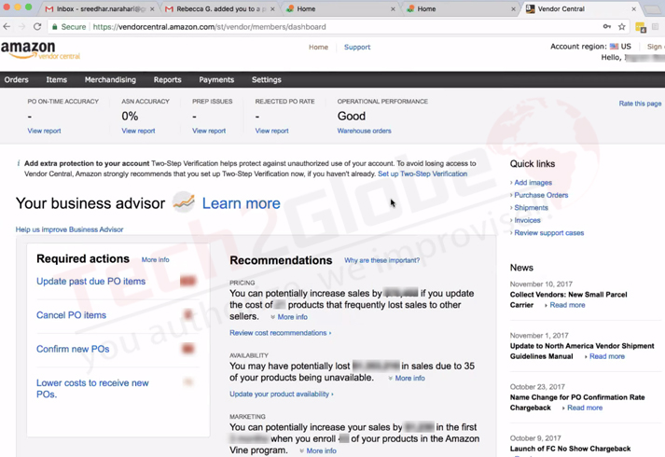Click the secure padlock icon in address bar

tap(56, 27)
